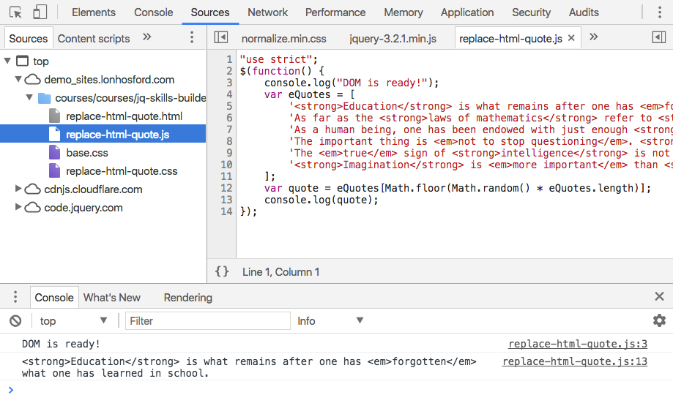Open replace-html-quote.css in the file tree
Image resolution: width=673 pixels, height=395 pixels.
tap(122, 171)
